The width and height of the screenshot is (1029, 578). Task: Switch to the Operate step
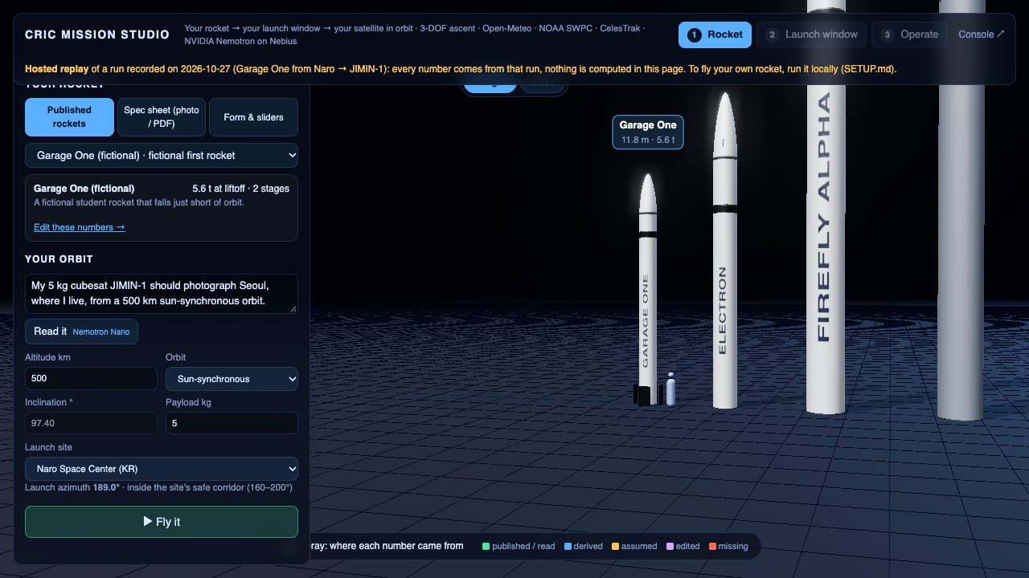[x=909, y=35]
